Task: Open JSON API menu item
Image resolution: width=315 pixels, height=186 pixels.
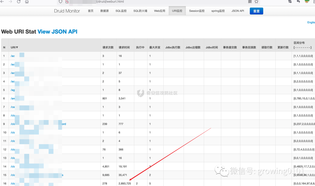Action: pyautogui.click(x=238, y=11)
